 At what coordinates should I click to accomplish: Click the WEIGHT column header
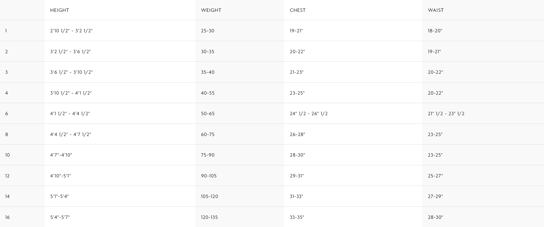click(x=211, y=10)
